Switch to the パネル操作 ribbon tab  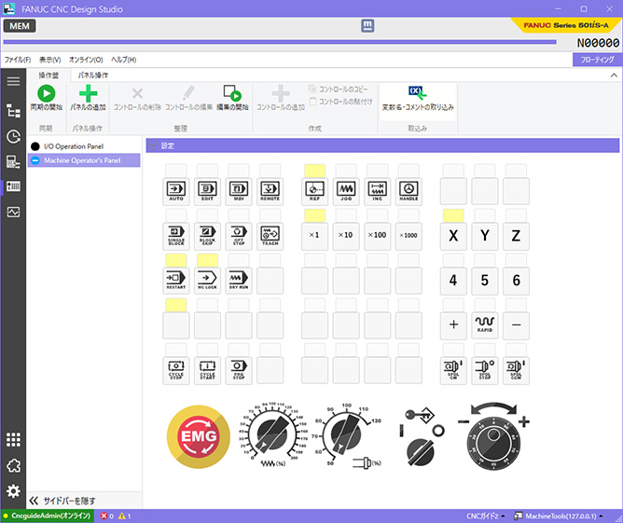(91, 73)
